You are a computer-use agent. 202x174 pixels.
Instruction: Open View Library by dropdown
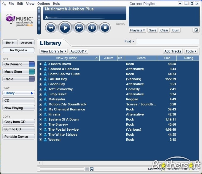pyautogui.click(x=53, y=51)
